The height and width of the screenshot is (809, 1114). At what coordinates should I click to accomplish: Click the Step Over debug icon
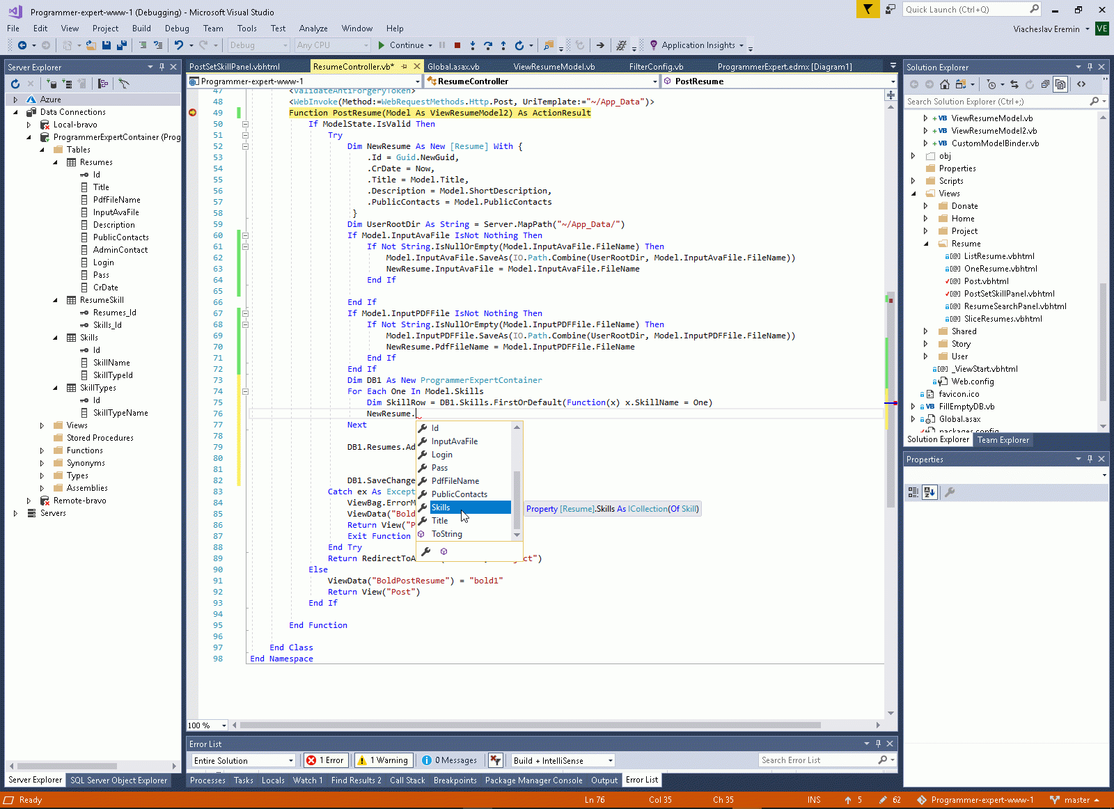[487, 45]
